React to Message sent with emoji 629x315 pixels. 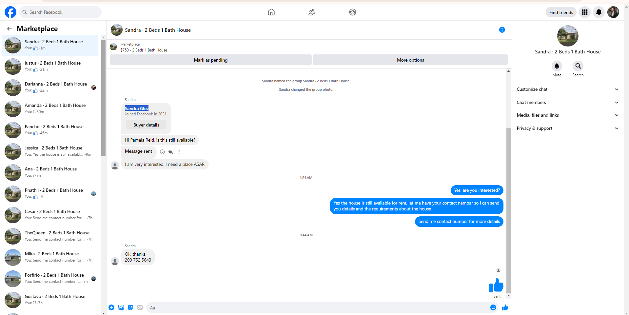[162, 152]
